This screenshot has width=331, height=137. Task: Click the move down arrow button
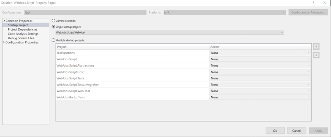point(316,55)
